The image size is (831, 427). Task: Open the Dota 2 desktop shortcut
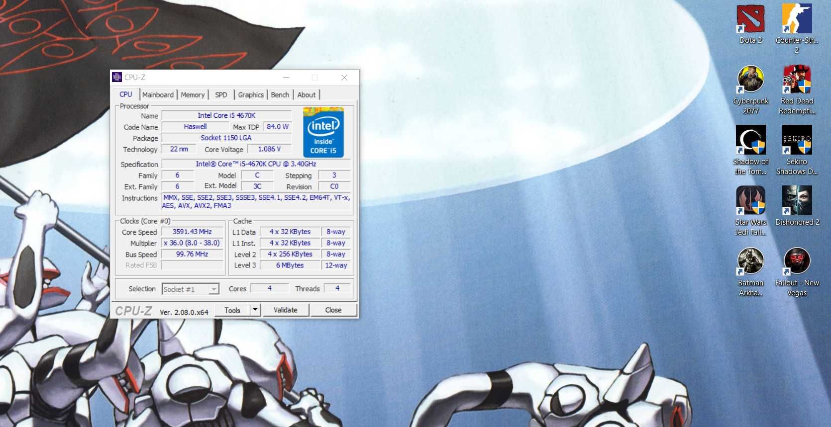coord(750,24)
